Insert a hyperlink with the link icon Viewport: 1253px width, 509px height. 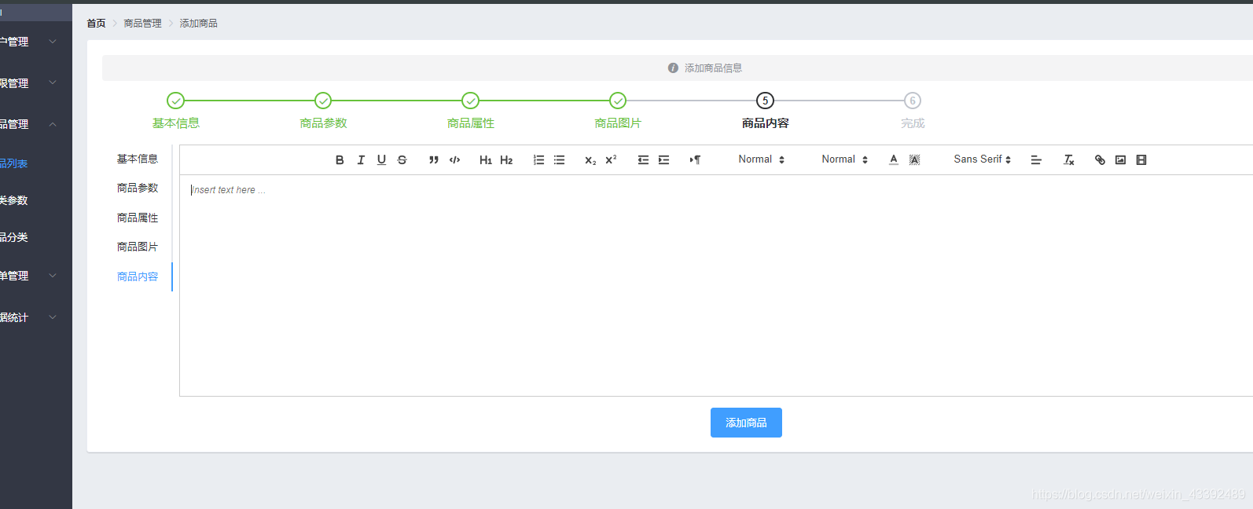tap(1100, 159)
